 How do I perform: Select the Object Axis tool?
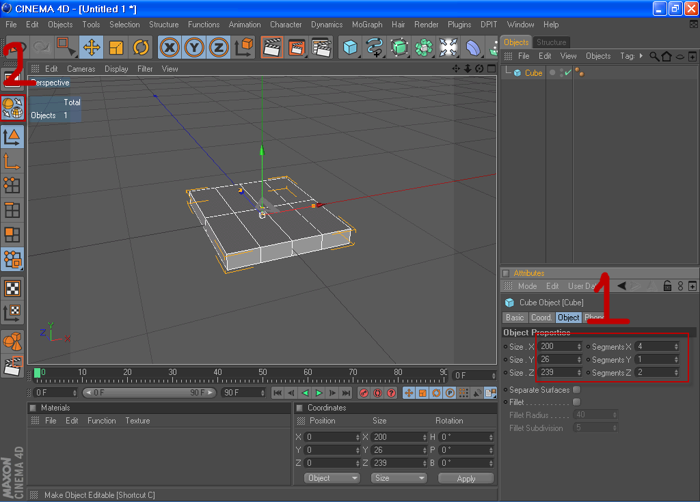[x=12, y=161]
